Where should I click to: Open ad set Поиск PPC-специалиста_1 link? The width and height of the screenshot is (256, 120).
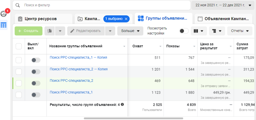click(71, 92)
